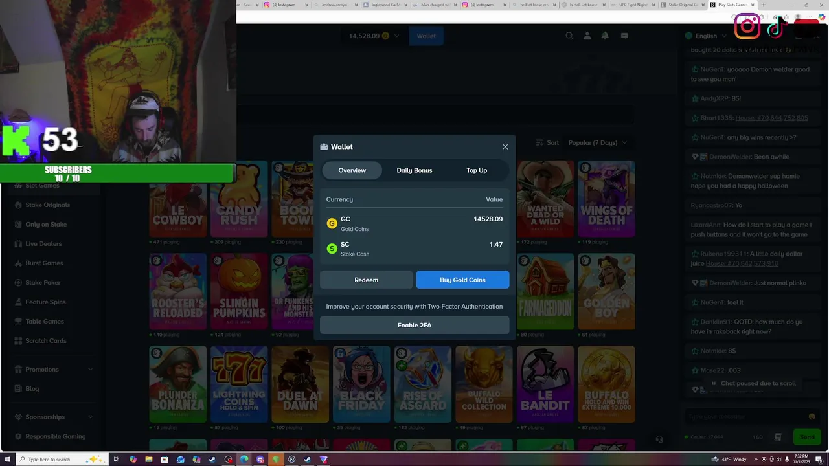Click the Scratch Cards sidebar icon
This screenshot has width=829, height=466.
coord(18,341)
